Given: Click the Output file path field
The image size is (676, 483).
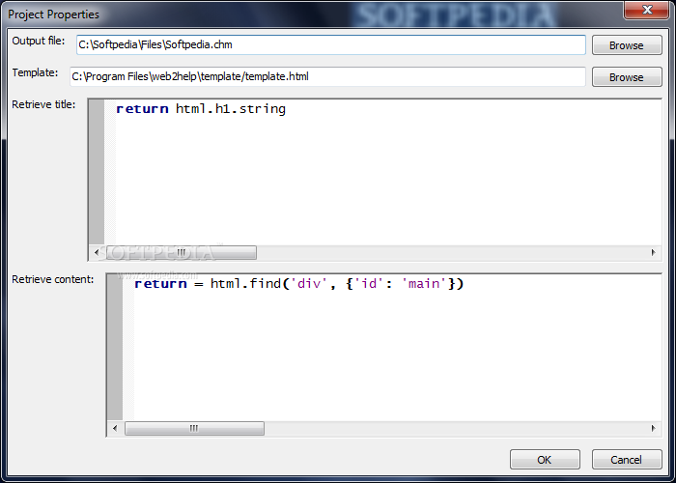Looking at the screenshot, I should tap(330, 44).
